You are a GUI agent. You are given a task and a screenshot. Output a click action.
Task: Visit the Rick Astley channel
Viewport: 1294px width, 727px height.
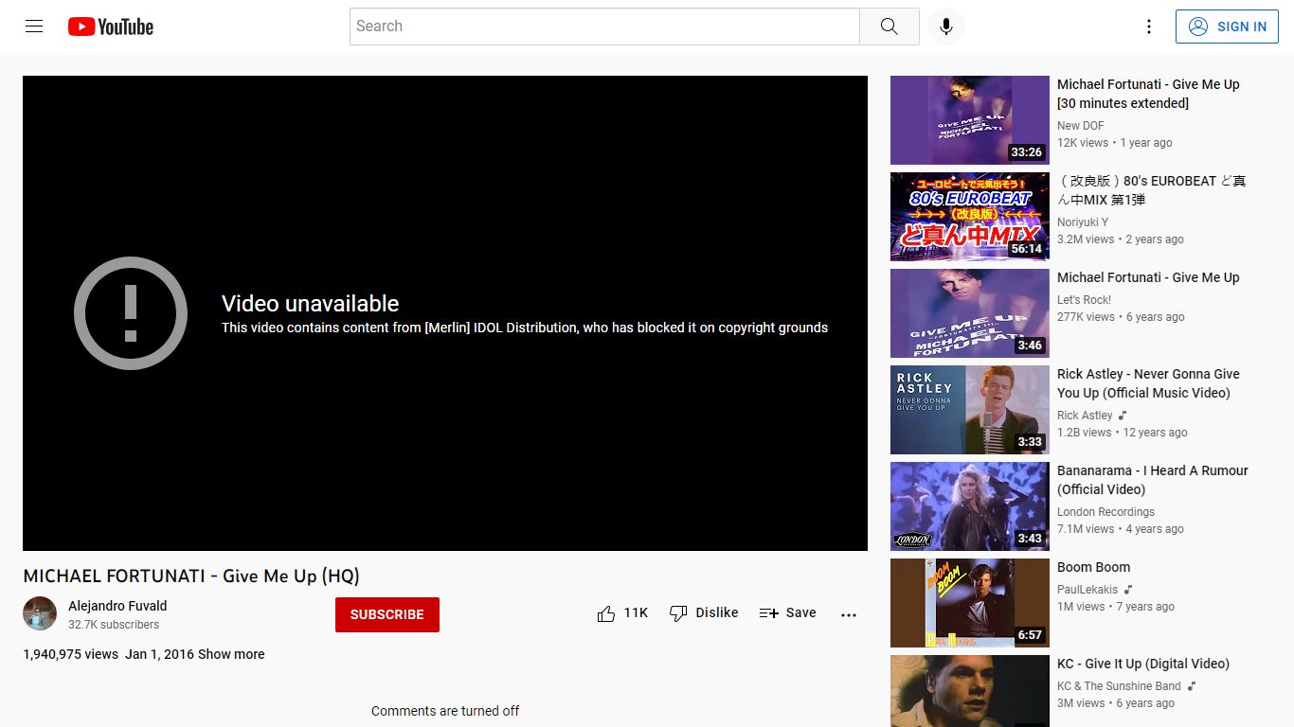pyautogui.click(x=1085, y=416)
